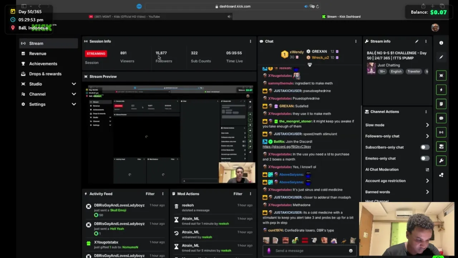Image resolution: width=458 pixels, height=258 pixels.
Task: Click GREXAN in chat leaderboard
Action: [x=319, y=52]
